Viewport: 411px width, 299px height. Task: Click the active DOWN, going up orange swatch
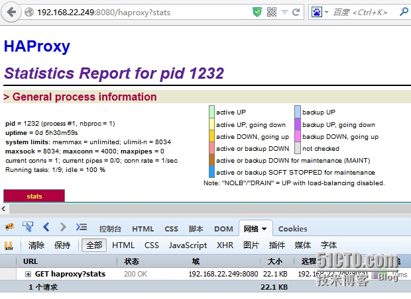pos(211,136)
